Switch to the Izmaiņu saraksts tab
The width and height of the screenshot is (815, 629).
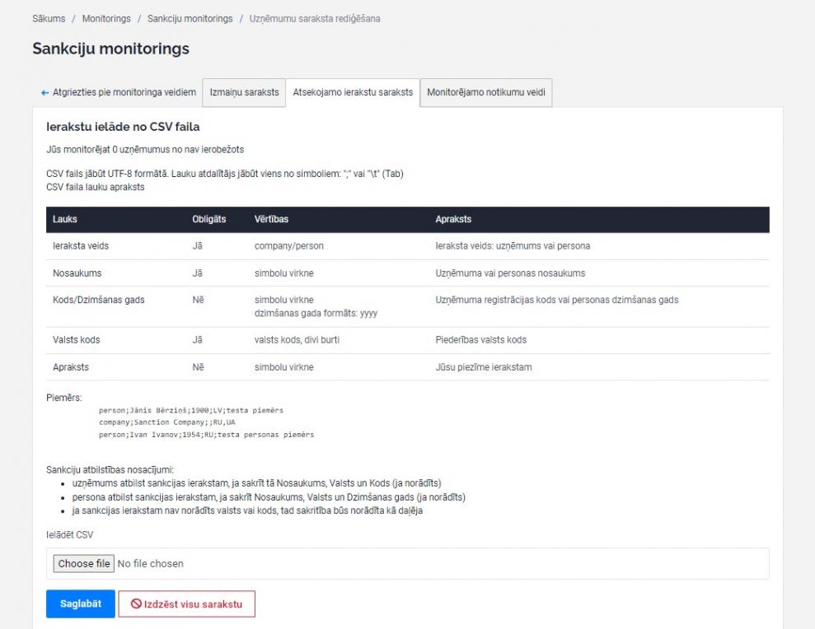[x=244, y=93]
